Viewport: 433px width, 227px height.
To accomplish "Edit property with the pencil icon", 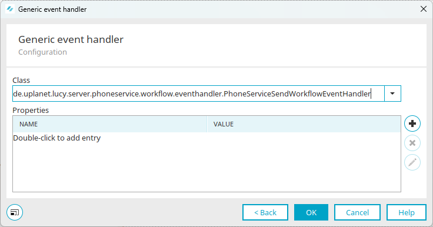I will (412, 162).
